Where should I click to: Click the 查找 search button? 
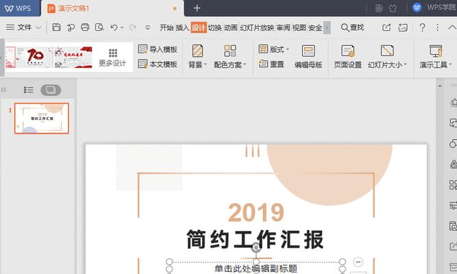tap(352, 27)
